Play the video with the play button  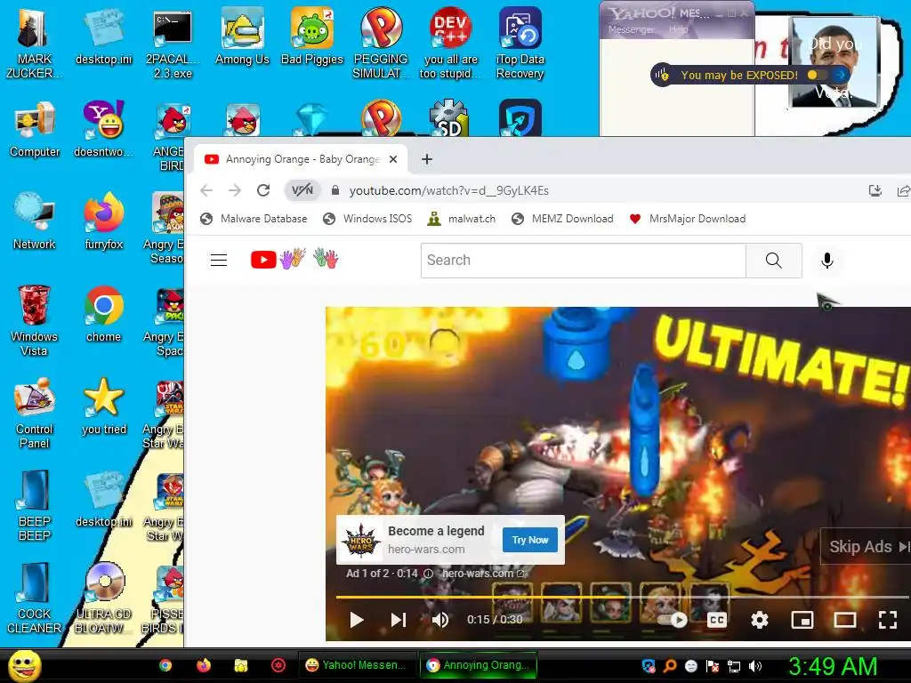pos(357,620)
